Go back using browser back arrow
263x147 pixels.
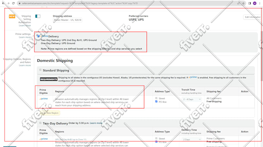3,3
